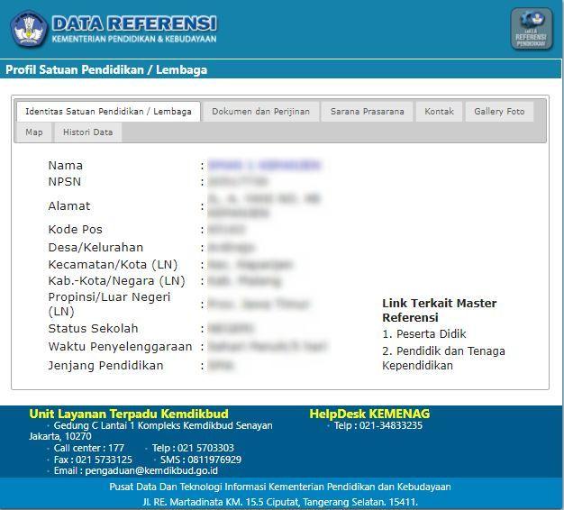Click the Data Referensi Pendidikan icon at top right
This screenshot has height=510, width=564.
click(x=532, y=29)
